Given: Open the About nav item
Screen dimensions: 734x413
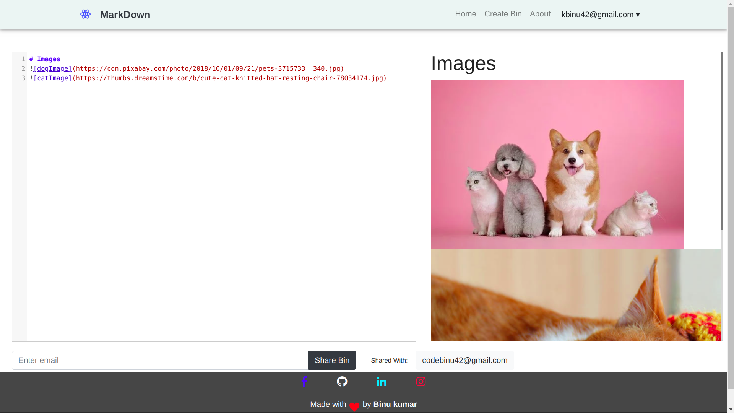Looking at the screenshot, I should point(540,14).
